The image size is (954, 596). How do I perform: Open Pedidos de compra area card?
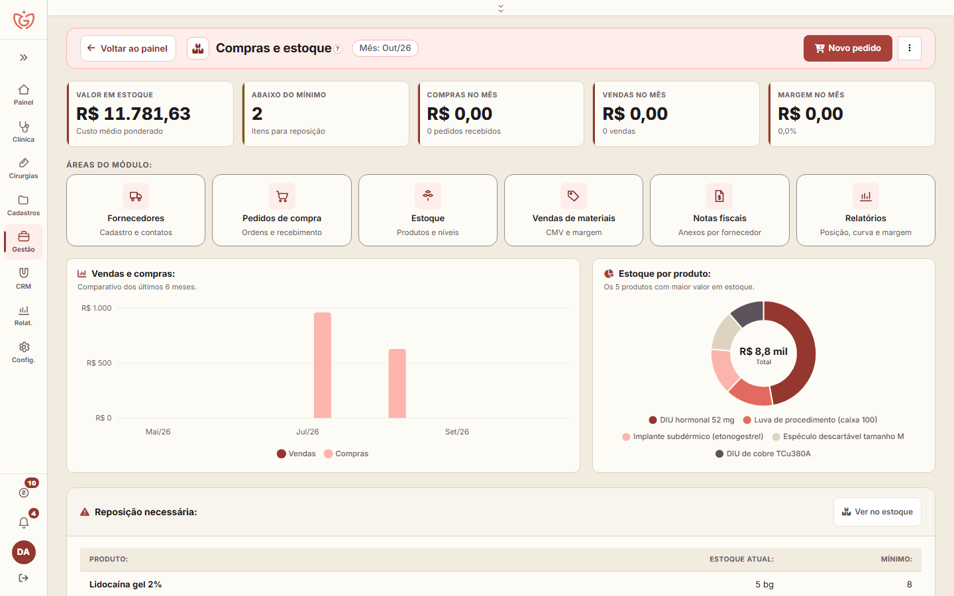click(x=282, y=211)
